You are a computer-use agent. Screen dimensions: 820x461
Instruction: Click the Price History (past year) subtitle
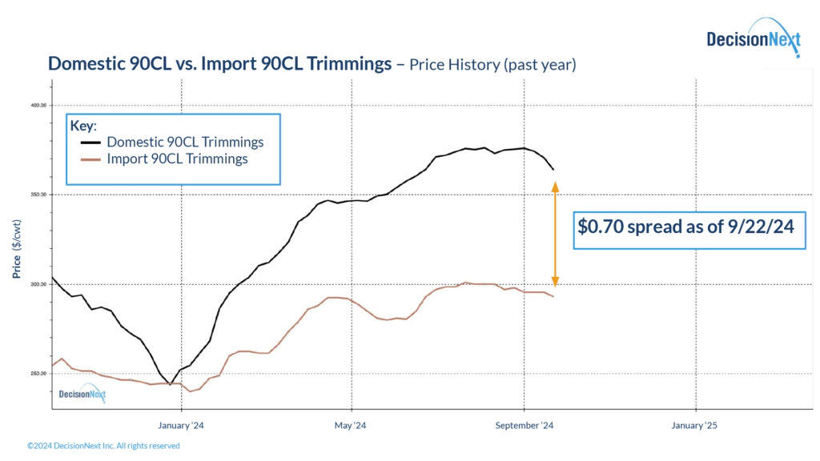pos(492,65)
